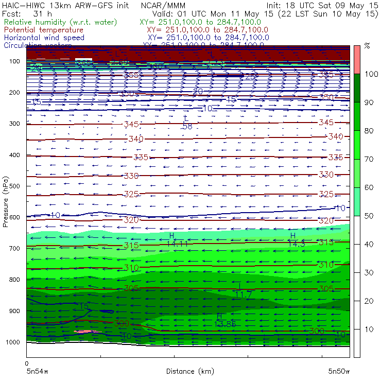Click the red 'XY= 251.0,100.0 to 284.7,100.0' coordinates

(207, 30)
